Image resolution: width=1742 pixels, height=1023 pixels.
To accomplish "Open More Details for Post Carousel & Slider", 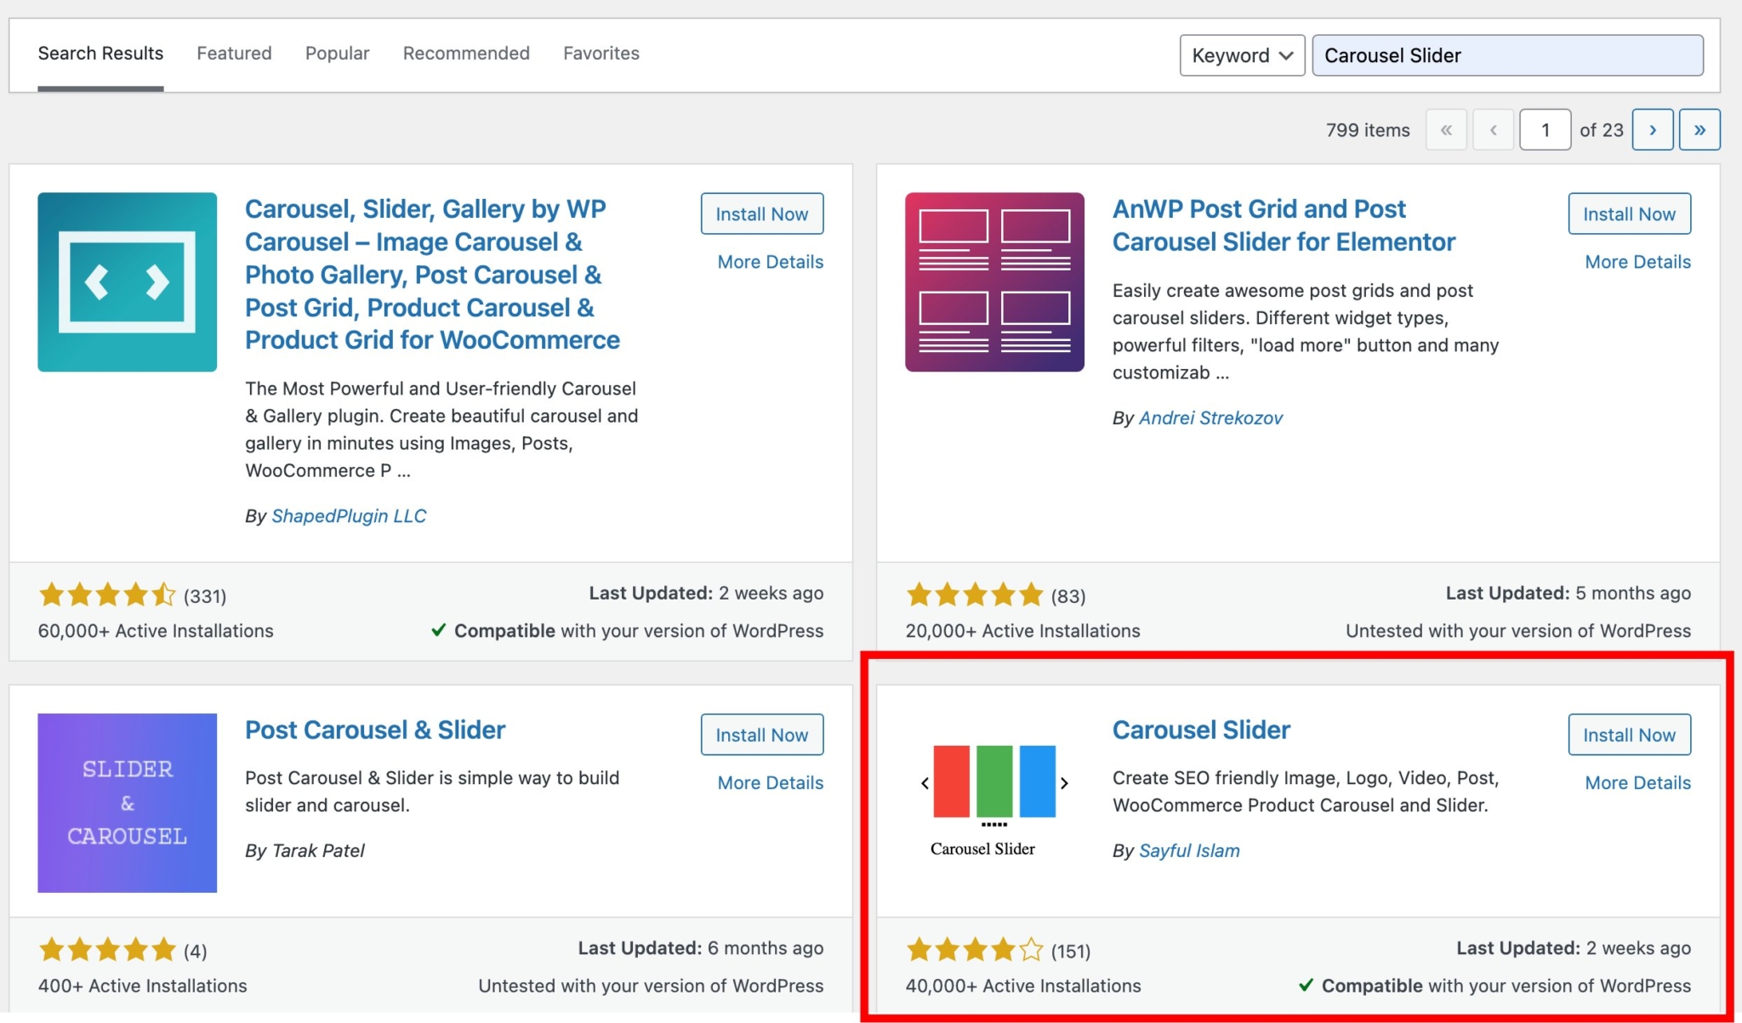I will tap(771, 783).
